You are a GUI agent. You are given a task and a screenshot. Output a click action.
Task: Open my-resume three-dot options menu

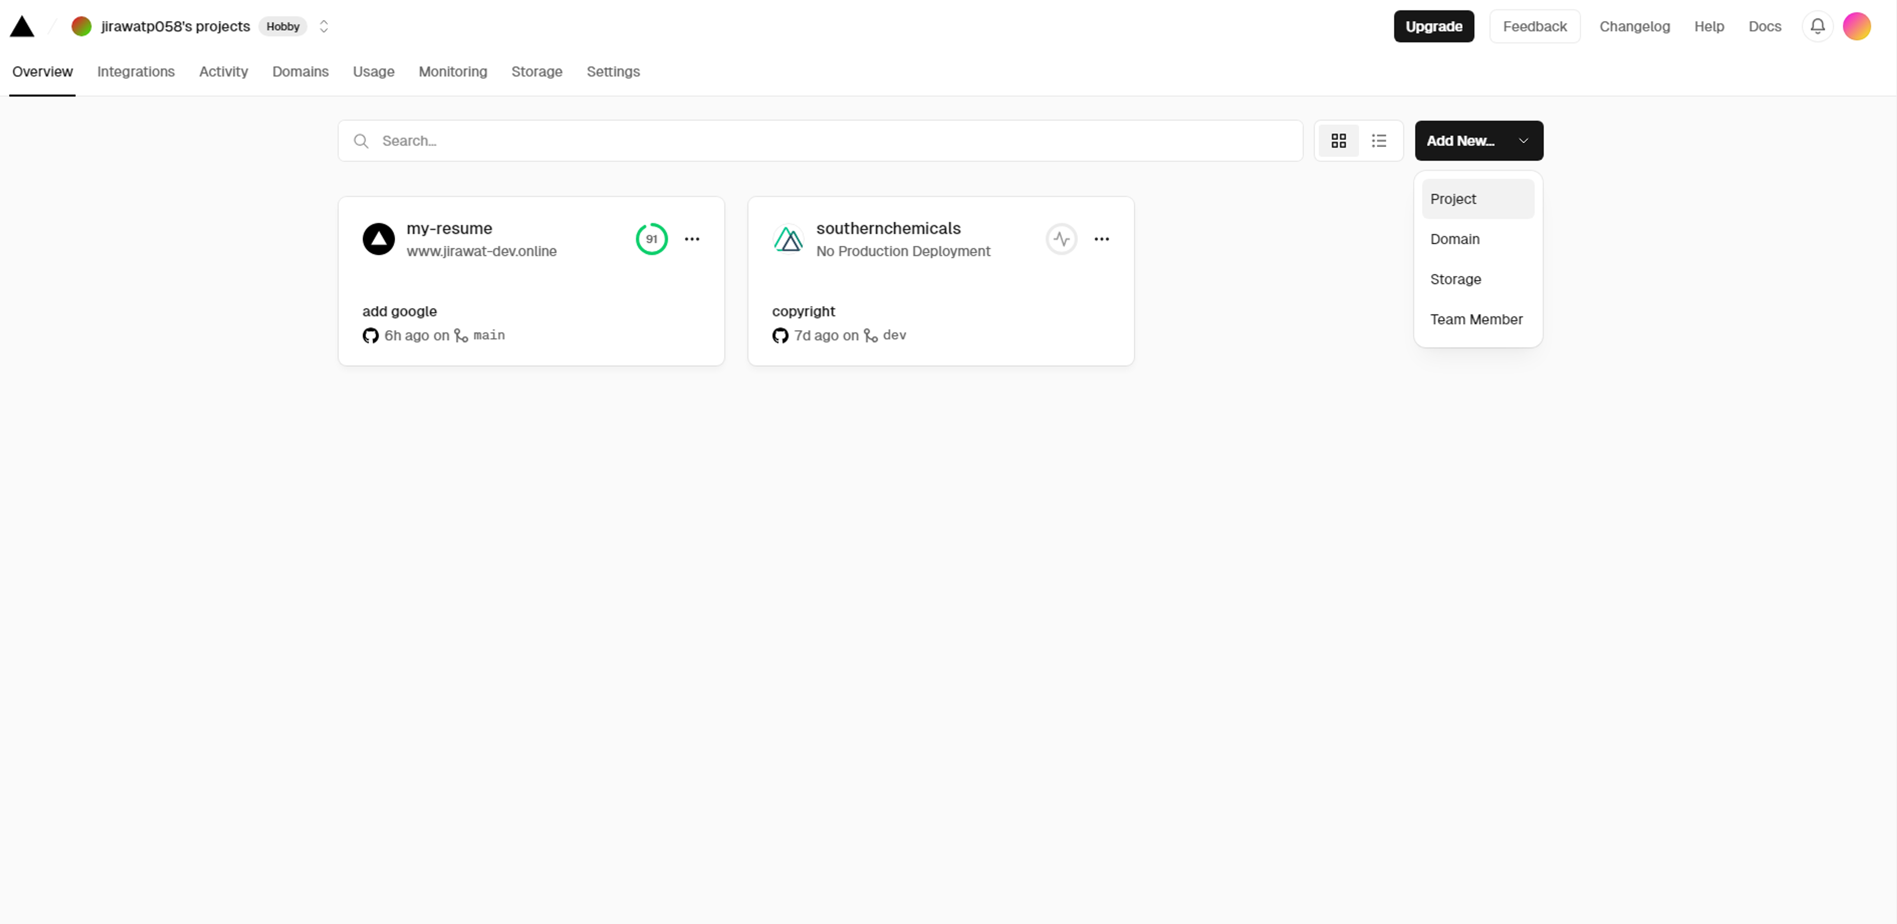pos(692,239)
